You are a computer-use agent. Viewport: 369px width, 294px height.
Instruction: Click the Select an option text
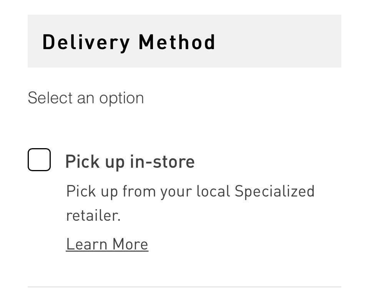(x=86, y=98)
